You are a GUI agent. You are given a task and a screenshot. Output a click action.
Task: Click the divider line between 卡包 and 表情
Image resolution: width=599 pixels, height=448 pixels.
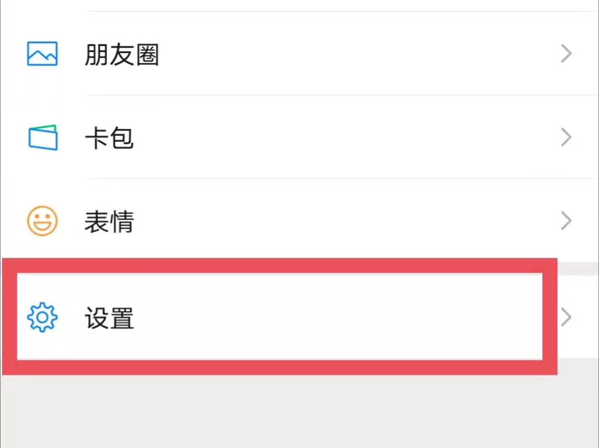(x=333, y=179)
